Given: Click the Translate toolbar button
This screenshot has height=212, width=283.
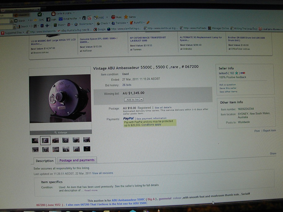Looking at the screenshot, I should (x=119, y=23).
